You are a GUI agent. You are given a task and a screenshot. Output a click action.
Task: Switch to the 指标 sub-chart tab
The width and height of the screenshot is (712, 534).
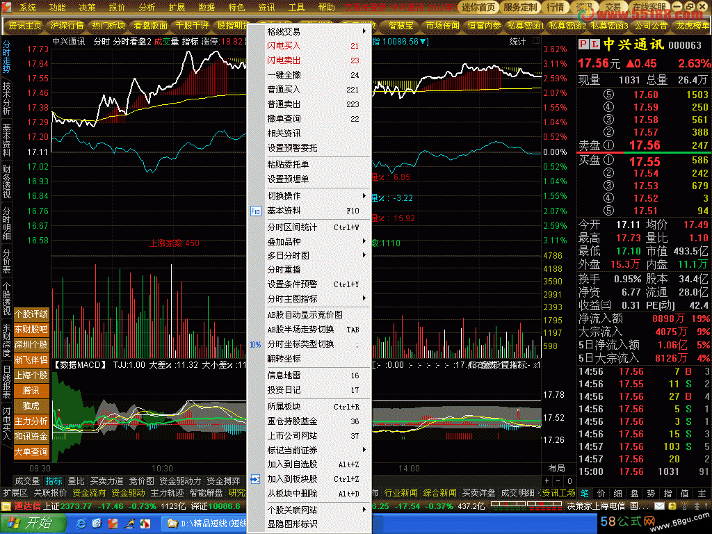click(x=54, y=481)
